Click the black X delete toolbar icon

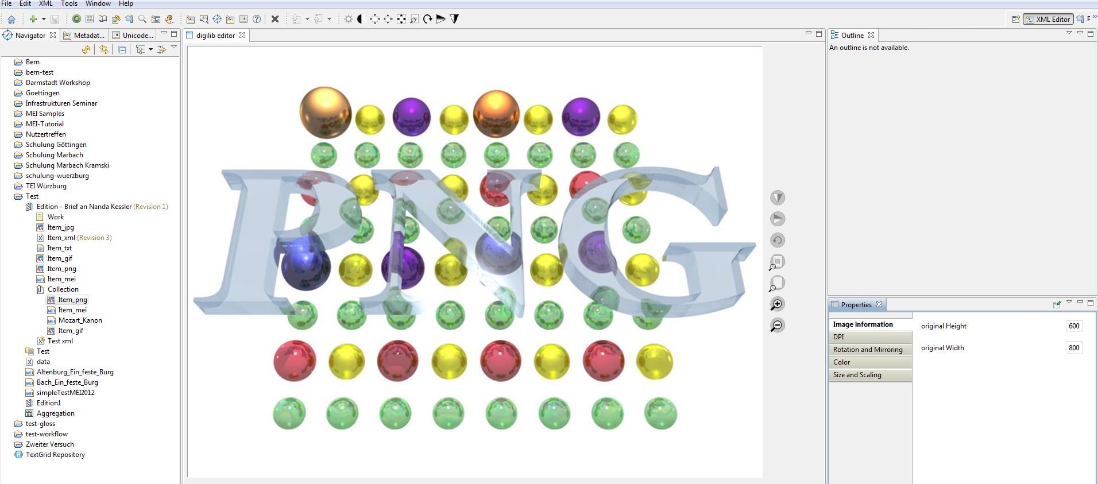pos(275,19)
